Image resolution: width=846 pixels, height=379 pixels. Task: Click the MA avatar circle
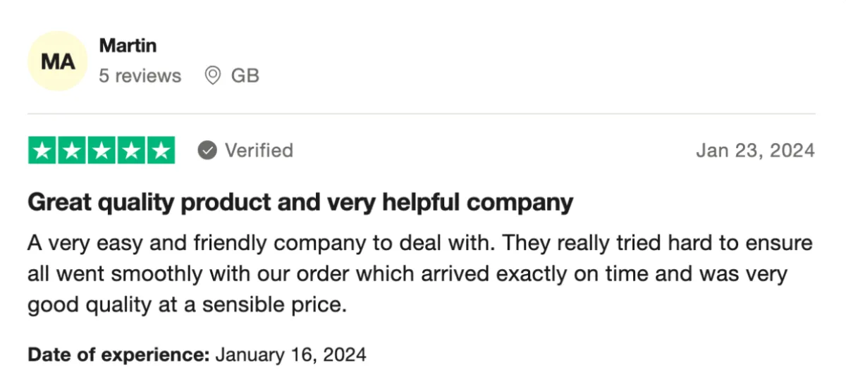coord(58,61)
